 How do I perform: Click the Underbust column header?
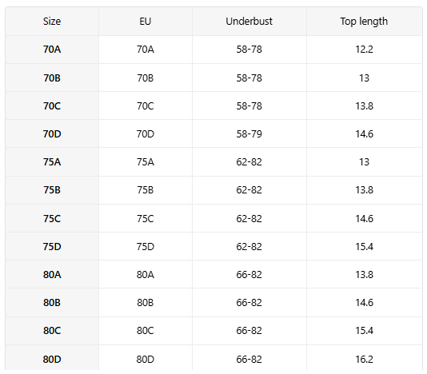[x=249, y=22]
